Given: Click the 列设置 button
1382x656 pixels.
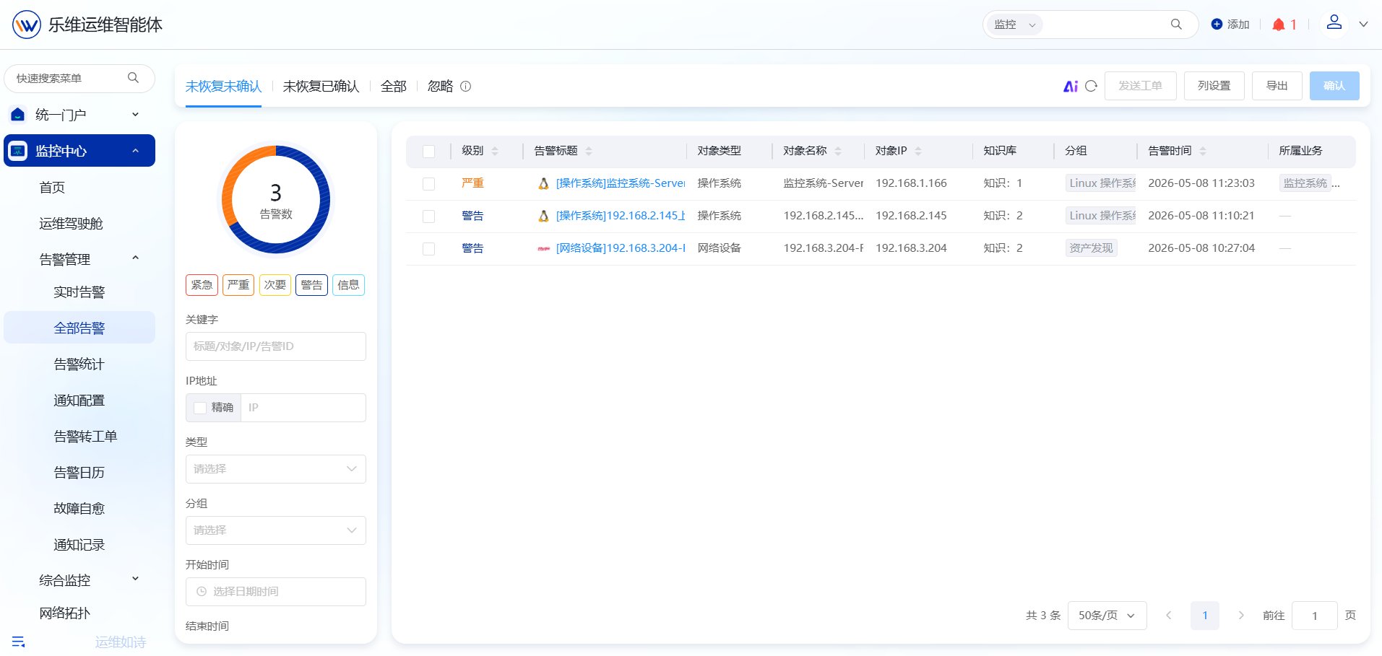Looking at the screenshot, I should (1214, 86).
